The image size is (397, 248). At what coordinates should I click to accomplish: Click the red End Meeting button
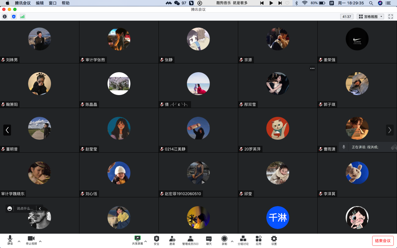click(x=383, y=241)
